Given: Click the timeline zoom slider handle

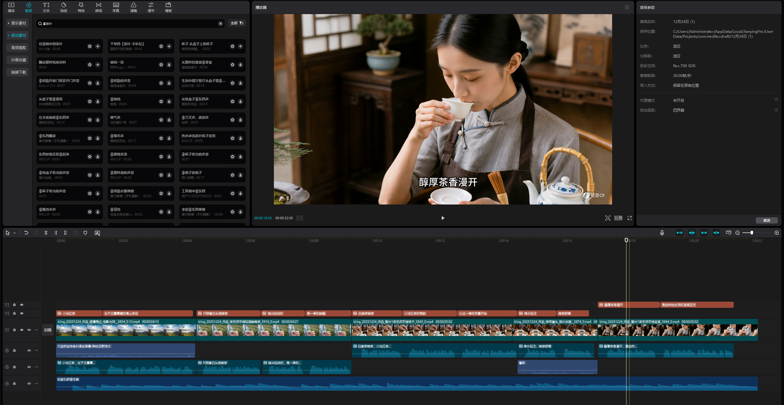Looking at the screenshot, I should [x=752, y=233].
